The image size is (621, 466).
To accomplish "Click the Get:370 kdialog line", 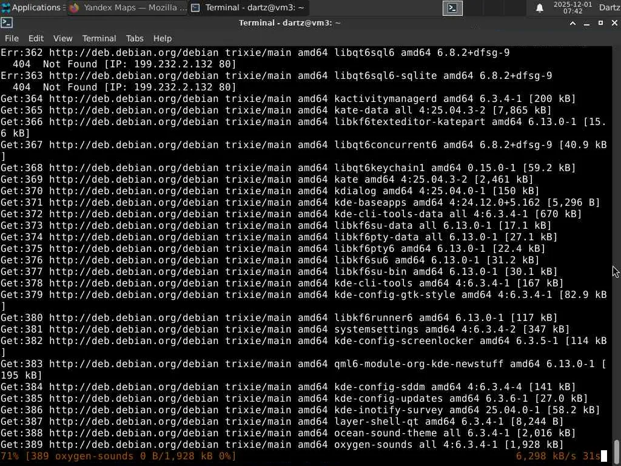I will click(x=270, y=191).
